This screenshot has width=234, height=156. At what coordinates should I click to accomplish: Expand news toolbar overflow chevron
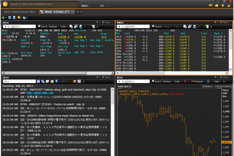pyautogui.click(x=83, y=81)
